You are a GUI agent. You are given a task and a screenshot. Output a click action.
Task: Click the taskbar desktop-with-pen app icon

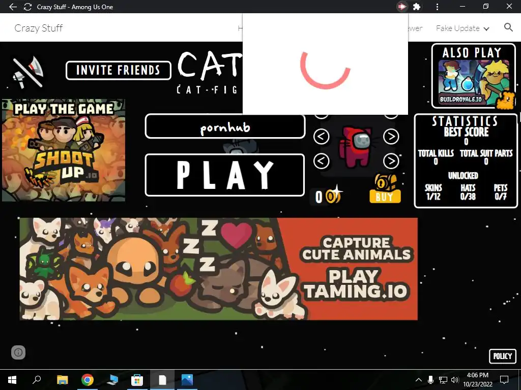112,380
